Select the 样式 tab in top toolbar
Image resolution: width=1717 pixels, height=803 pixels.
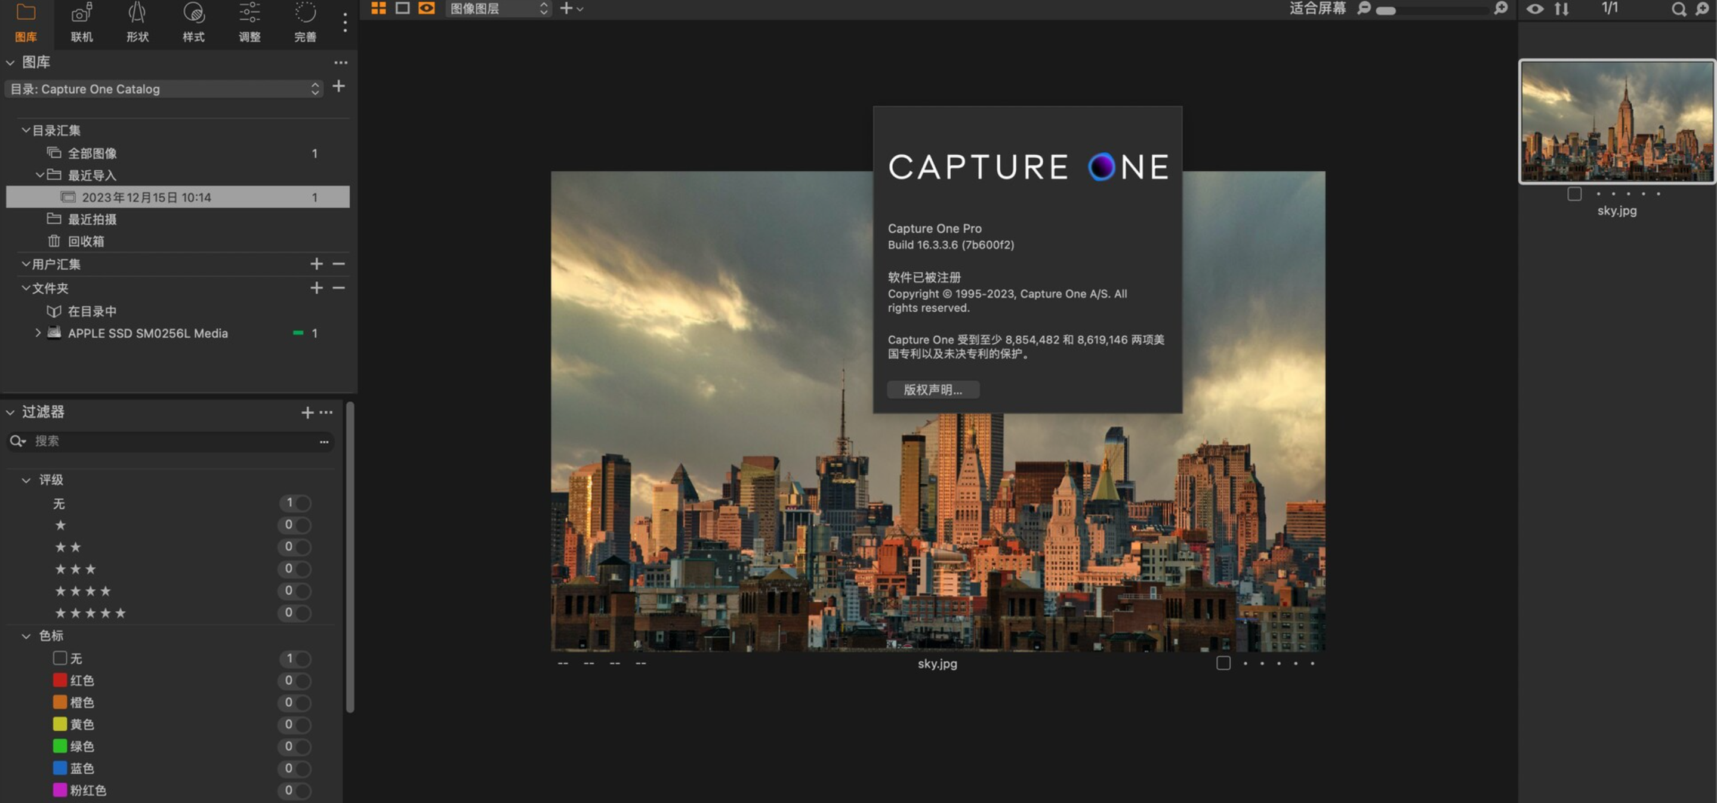[x=192, y=22]
